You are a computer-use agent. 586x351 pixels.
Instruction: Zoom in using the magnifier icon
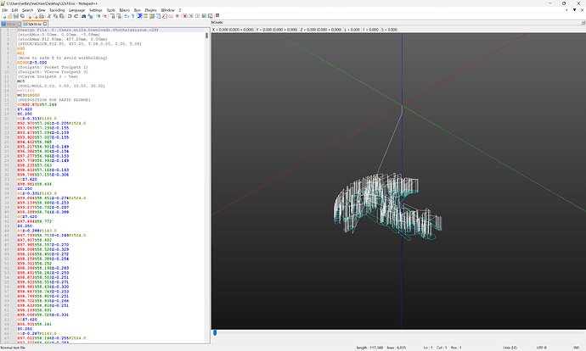[99, 16]
